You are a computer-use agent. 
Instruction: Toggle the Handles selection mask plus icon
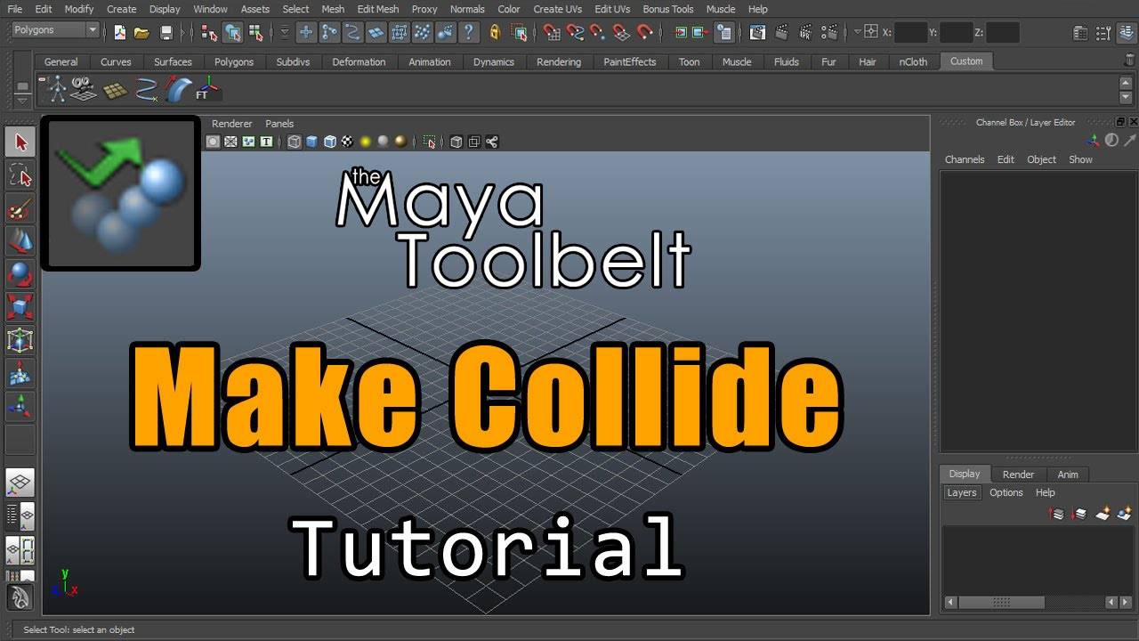point(306,32)
